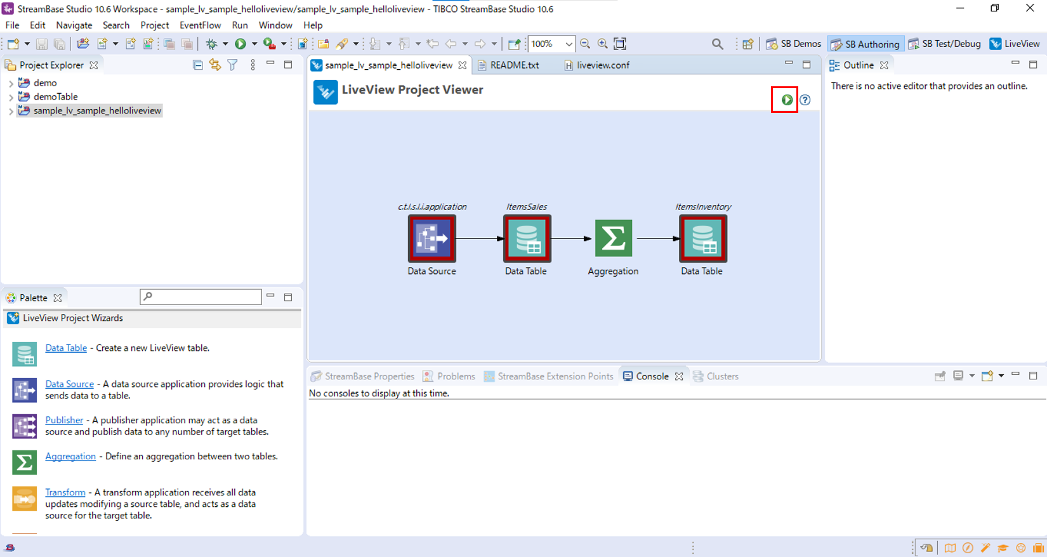Click the Open Console icon

[x=987, y=376]
